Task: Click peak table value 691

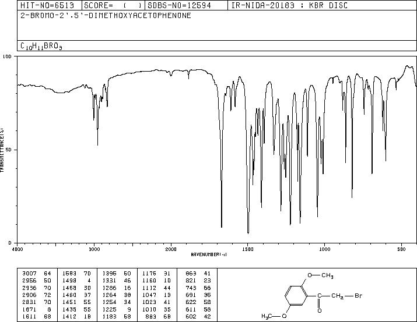Action: coord(191,295)
